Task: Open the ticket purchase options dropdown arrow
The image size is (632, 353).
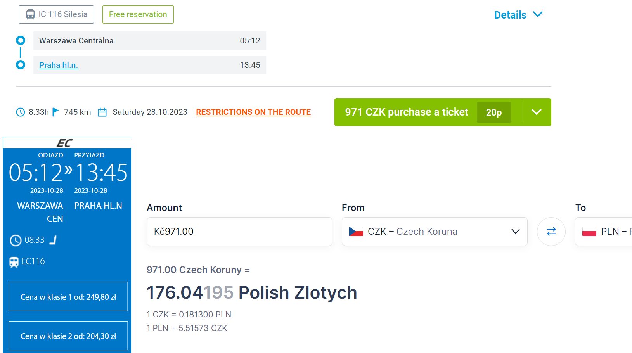Action: [536, 112]
